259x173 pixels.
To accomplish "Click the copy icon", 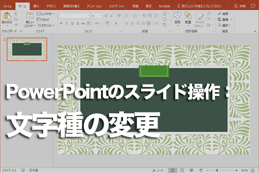I will pyautogui.click(x=16, y=19).
